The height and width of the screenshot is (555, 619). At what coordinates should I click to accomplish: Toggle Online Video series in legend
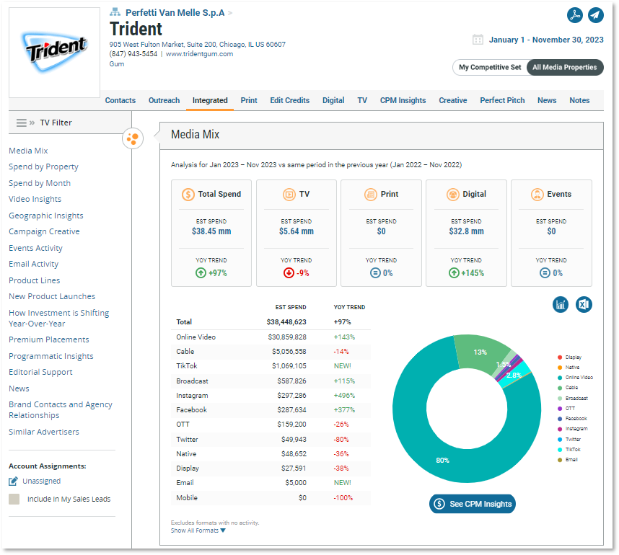click(575, 378)
